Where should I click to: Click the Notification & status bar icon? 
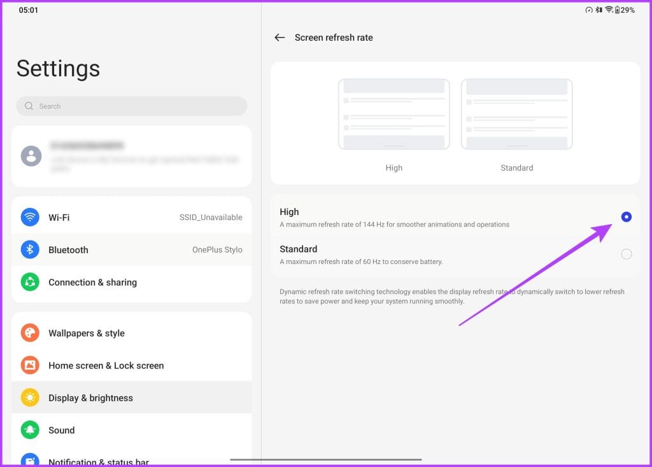[30, 459]
